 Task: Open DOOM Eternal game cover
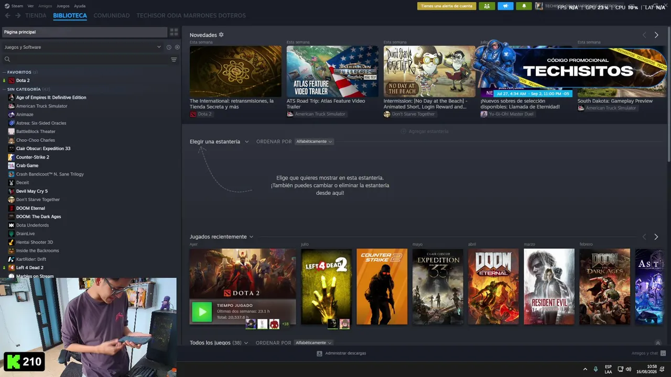coord(493,286)
